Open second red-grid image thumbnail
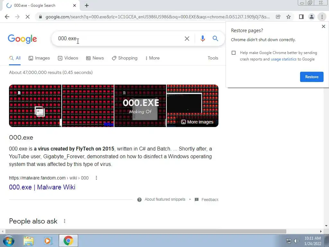The image size is (329, 247). pos(88,106)
